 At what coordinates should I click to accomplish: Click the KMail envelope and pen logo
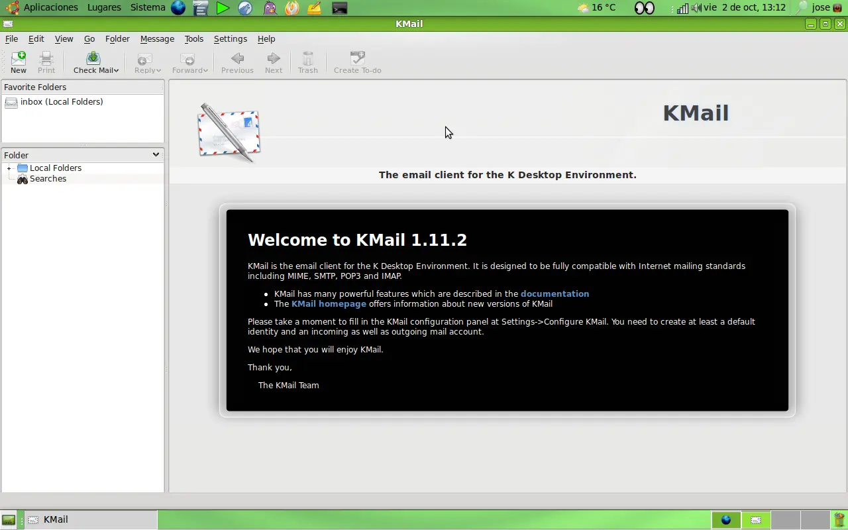click(229, 132)
